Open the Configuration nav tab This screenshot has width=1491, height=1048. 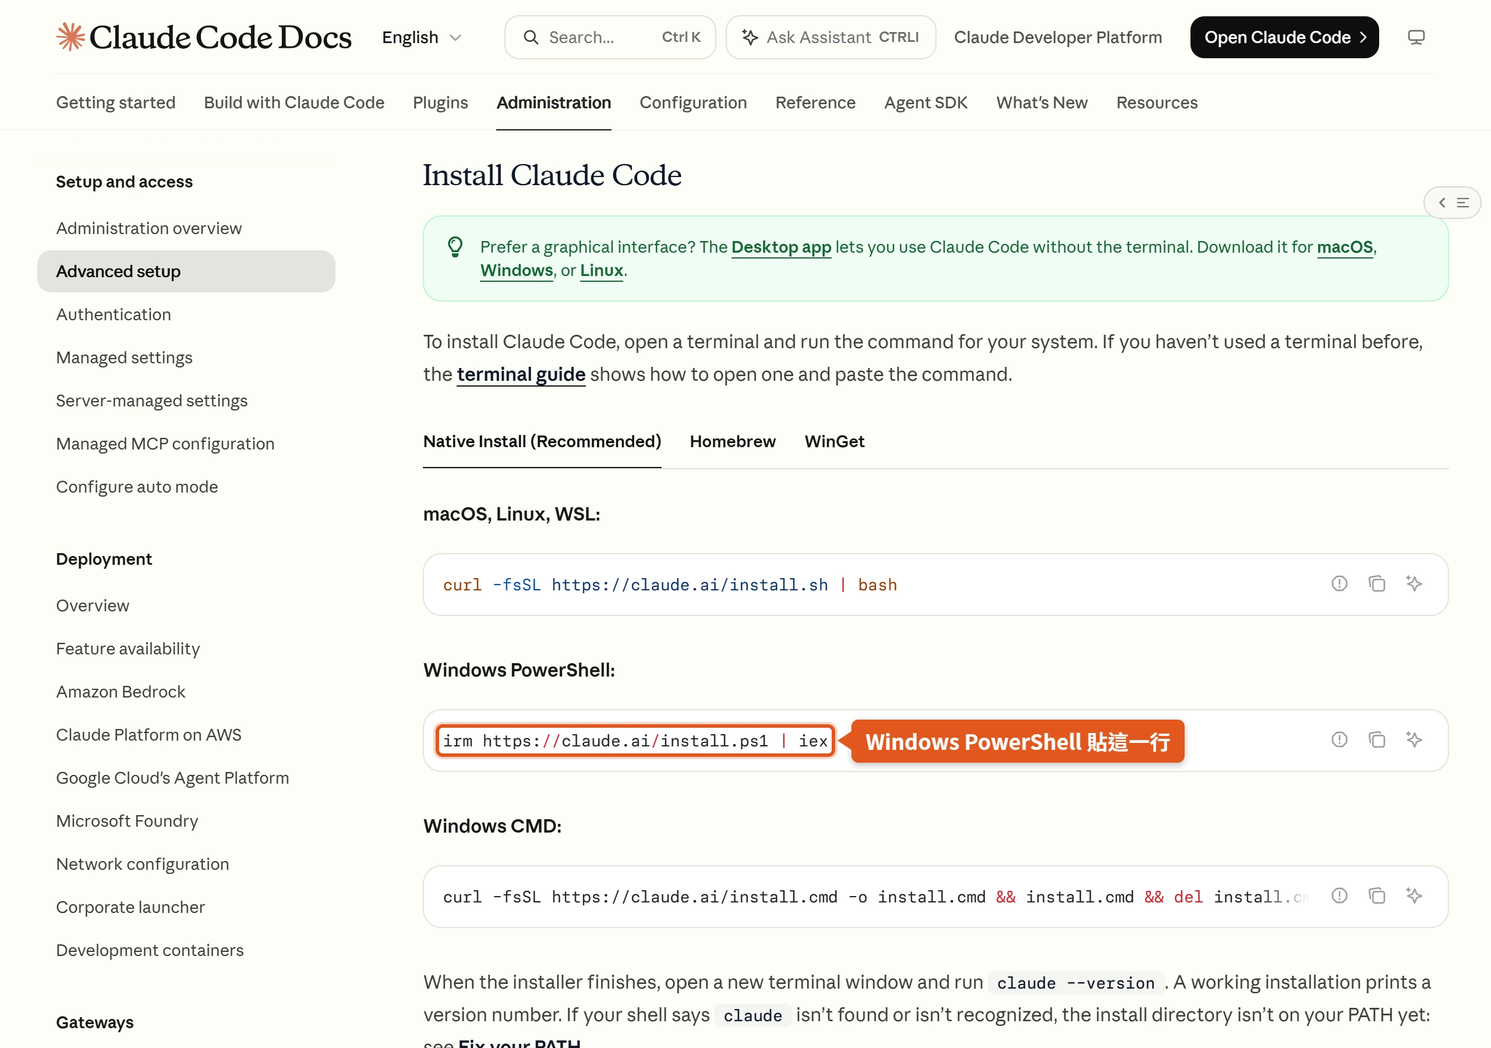pos(693,102)
